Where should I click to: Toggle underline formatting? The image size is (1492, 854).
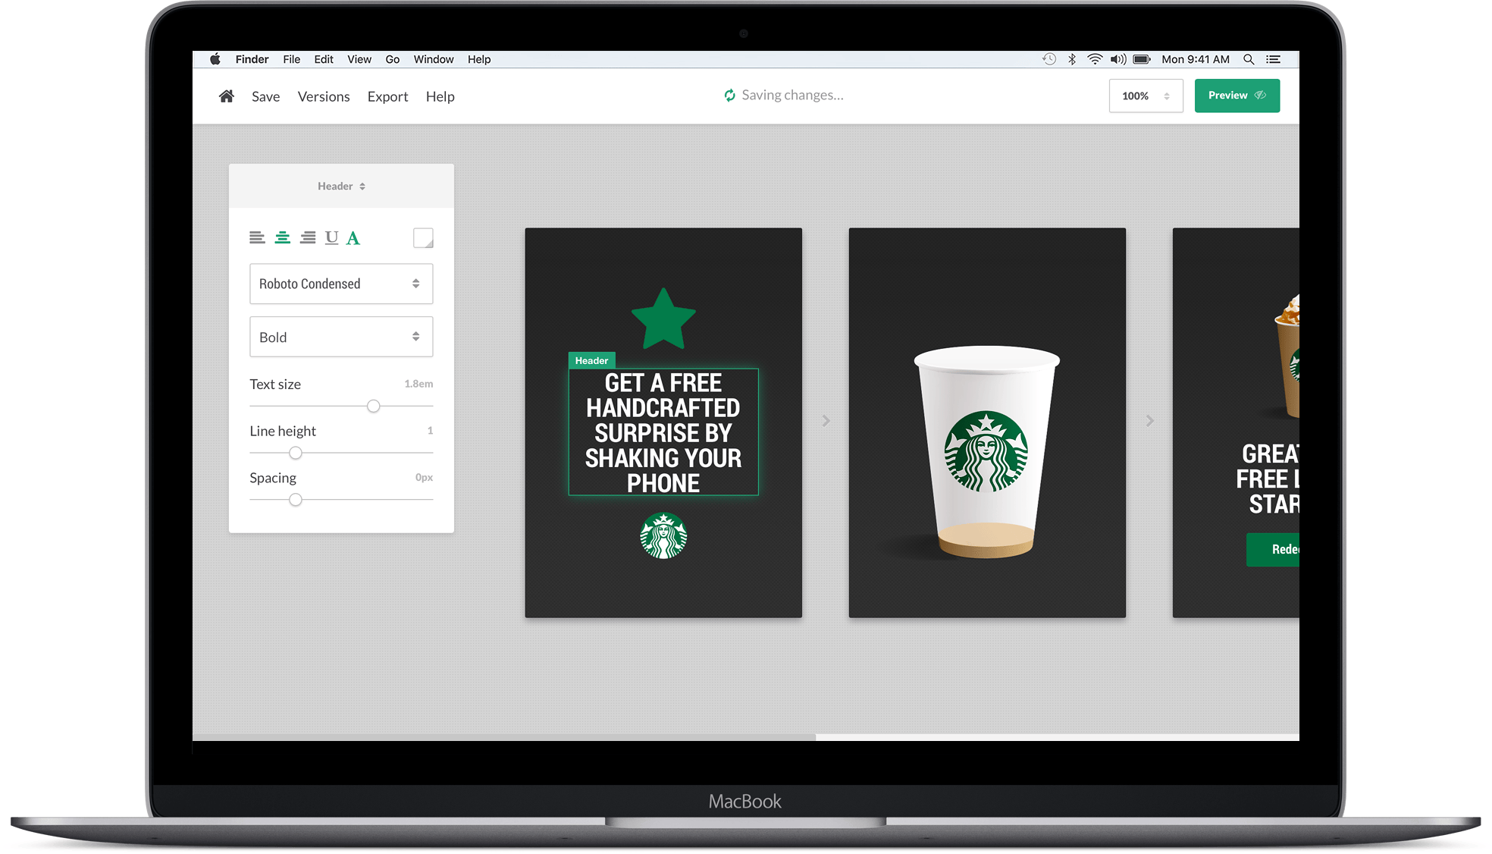[x=331, y=238]
